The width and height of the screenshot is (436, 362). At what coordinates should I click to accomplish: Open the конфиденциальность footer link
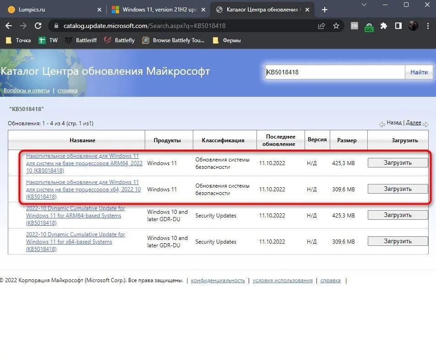coord(218,280)
